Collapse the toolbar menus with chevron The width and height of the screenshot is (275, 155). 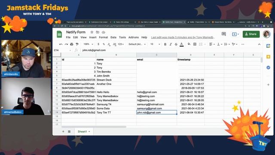point(259,44)
